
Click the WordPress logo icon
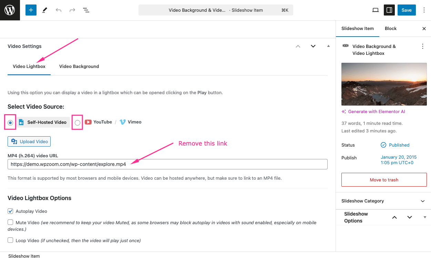tap(10, 10)
